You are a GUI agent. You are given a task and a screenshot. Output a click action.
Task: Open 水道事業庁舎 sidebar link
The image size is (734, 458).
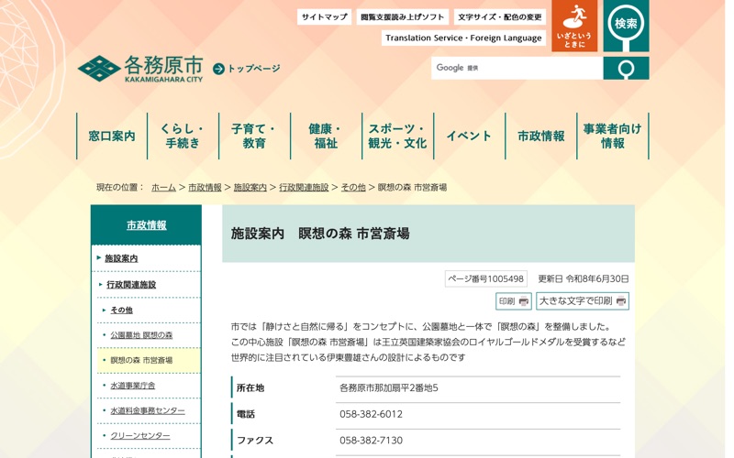point(132,386)
